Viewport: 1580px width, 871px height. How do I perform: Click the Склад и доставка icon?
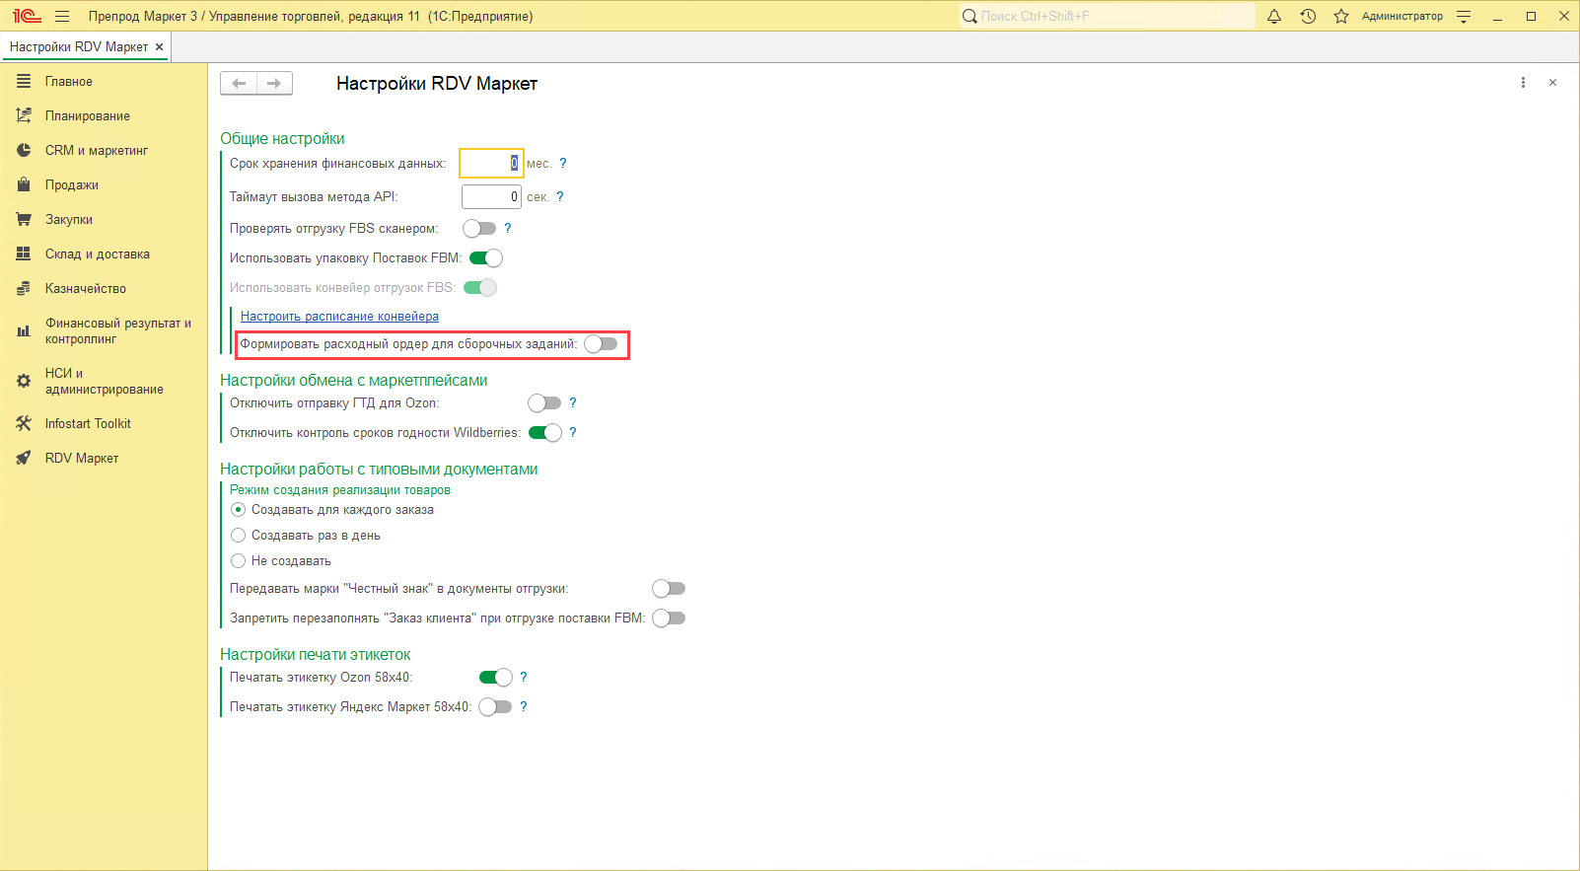pyautogui.click(x=24, y=254)
